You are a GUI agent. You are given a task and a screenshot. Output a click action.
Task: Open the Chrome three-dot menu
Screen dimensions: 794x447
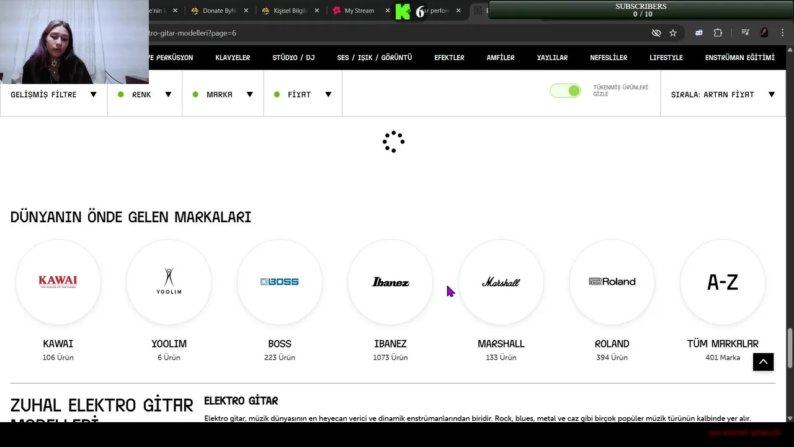click(x=783, y=33)
